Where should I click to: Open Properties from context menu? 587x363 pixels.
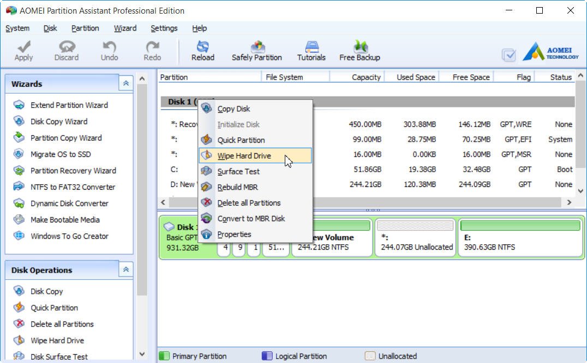coord(255,234)
